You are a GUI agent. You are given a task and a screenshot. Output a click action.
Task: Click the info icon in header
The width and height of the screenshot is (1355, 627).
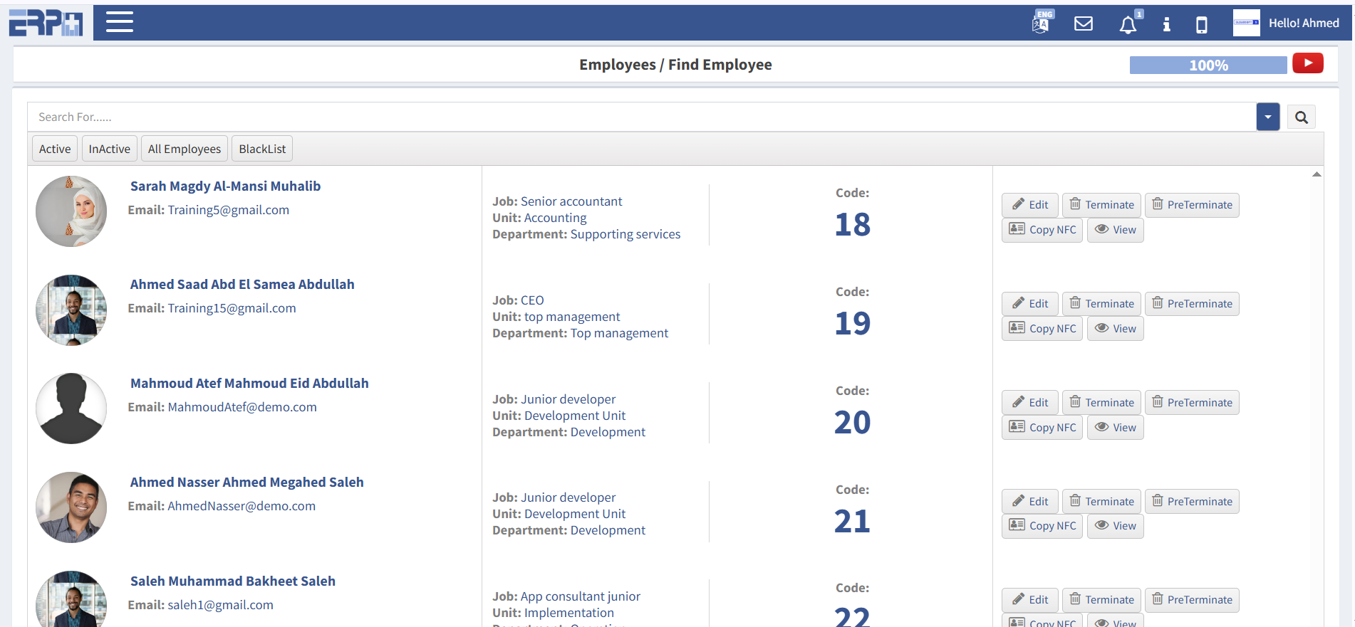click(x=1166, y=25)
